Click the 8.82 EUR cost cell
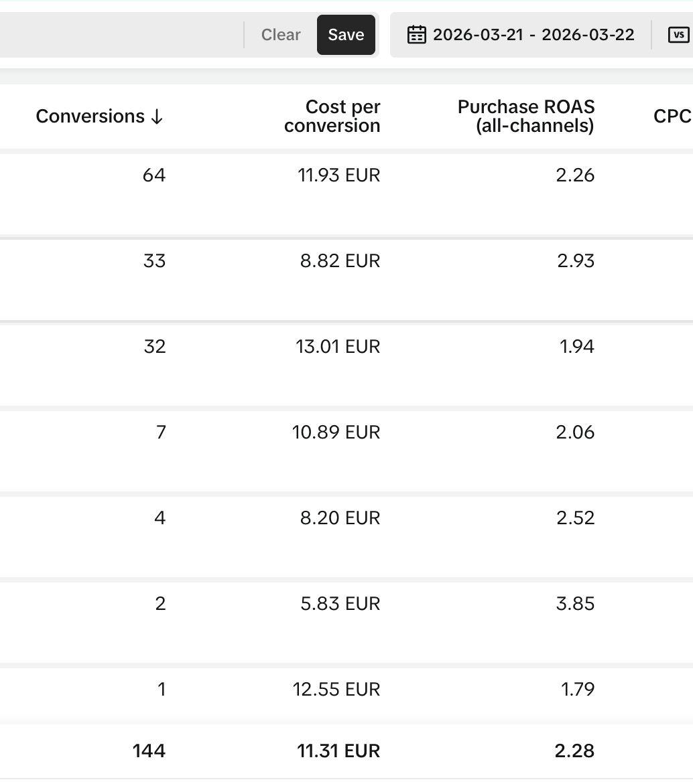 [340, 261]
